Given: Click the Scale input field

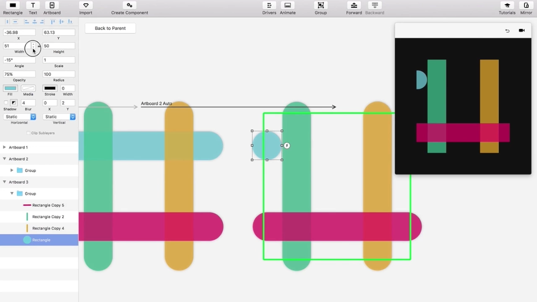Looking at the screenshot, I should [x=59, y=60].
